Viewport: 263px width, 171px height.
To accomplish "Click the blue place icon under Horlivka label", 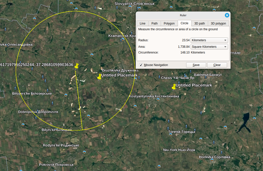I will click(x=212, y=160).
